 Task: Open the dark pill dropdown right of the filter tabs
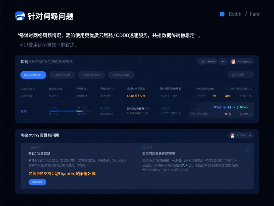tap(240, 75)
